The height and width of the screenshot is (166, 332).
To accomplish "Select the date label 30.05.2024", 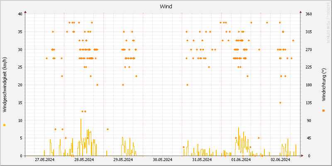I will [x=162, y=160].
